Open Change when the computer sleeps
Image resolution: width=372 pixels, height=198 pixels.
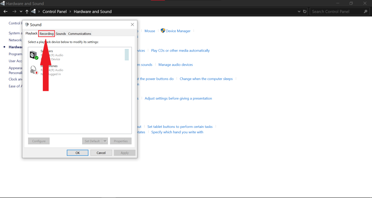206,79
